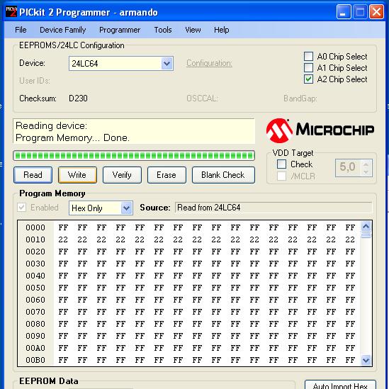Click the Blank Check button
Image resolution: width=389 pixels, height=389 pixels.
223,175
